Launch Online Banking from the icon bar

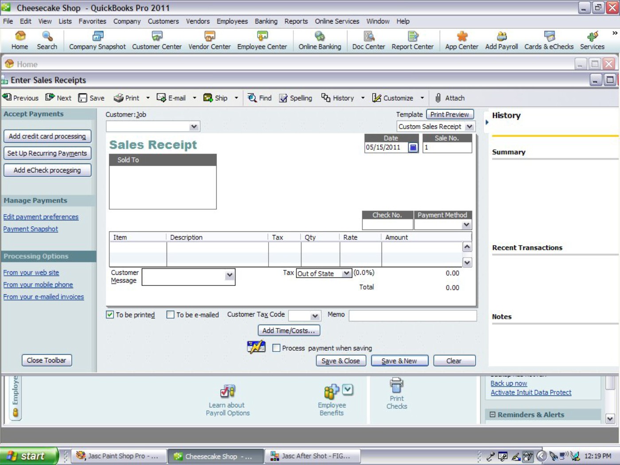320,40
